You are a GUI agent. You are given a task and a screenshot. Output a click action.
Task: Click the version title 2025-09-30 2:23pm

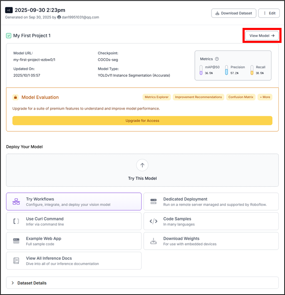[40, 10]
